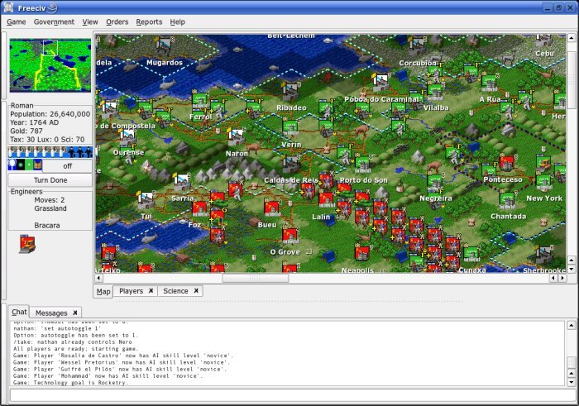This screenshot has height=406, width=579.
Task: Click the chat log scroll up arrow
Action: click(x=572, y=325)
